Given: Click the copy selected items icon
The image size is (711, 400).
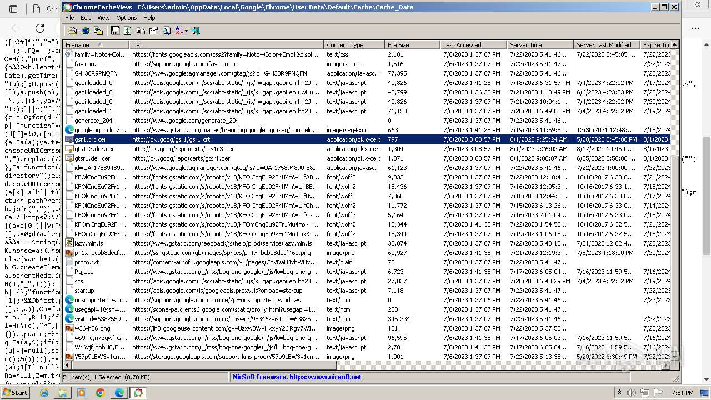Looking at the screenshot, I should pos(141,31).
